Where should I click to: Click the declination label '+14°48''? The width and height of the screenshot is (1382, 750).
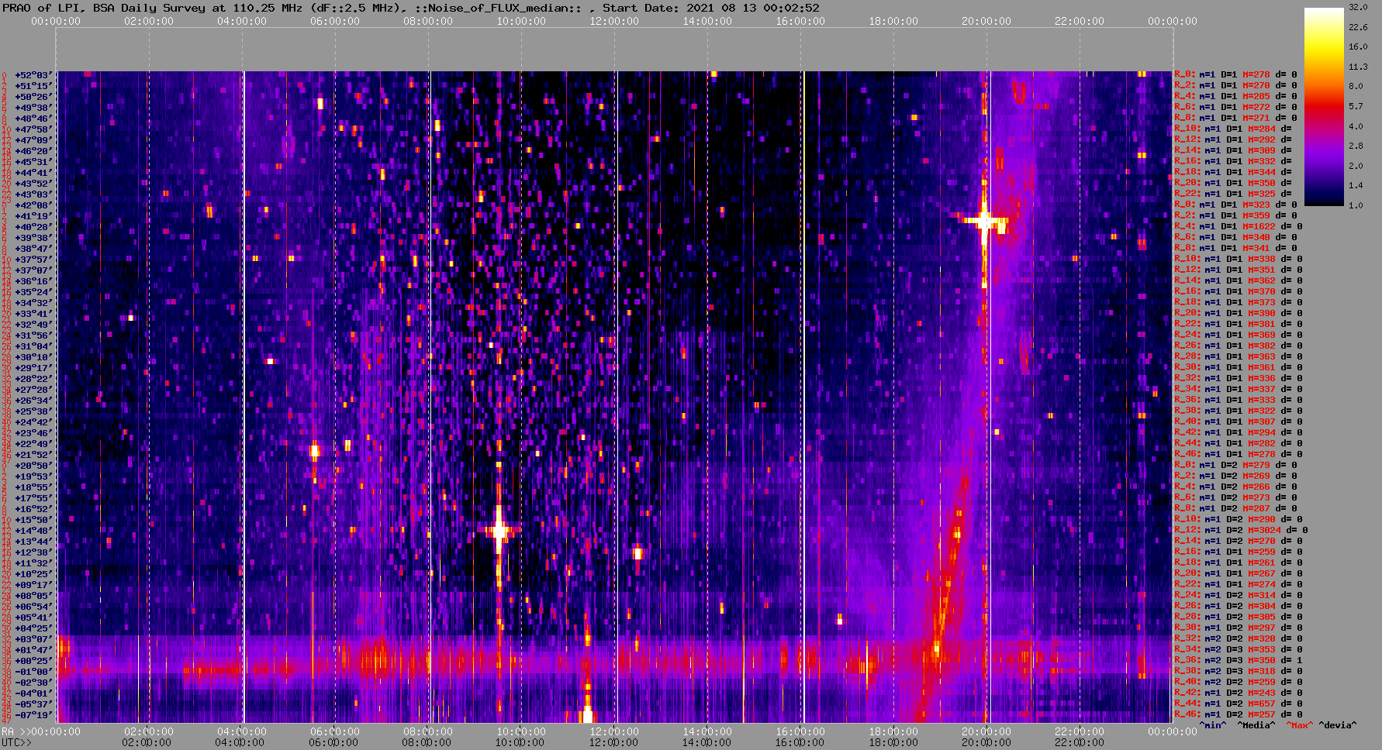(x=33, y=531)
